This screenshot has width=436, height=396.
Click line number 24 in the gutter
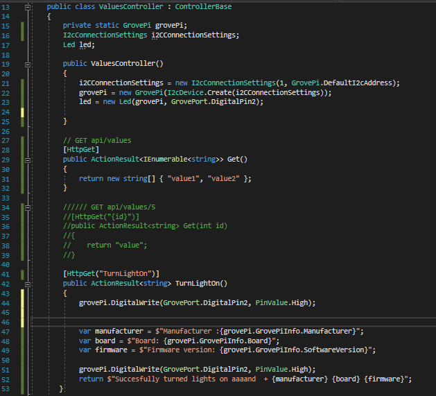pos(6,112)
